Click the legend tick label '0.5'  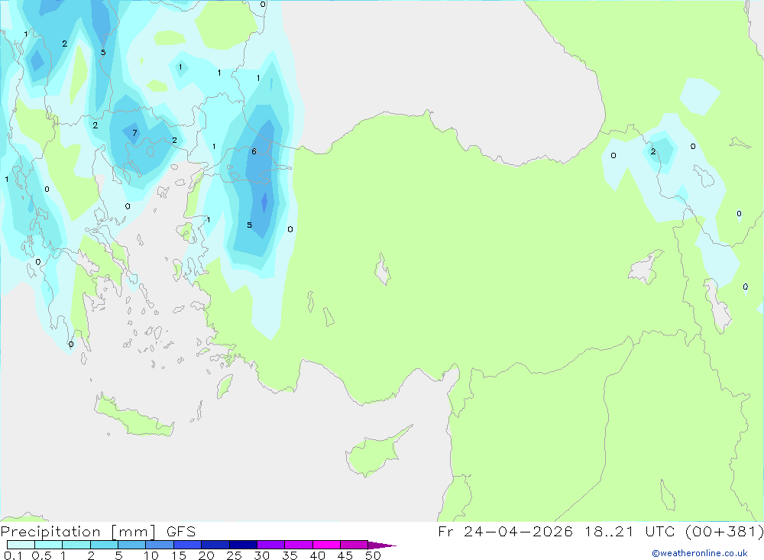pyautogui.click(x=41, y=555)
